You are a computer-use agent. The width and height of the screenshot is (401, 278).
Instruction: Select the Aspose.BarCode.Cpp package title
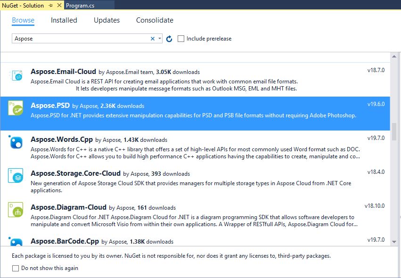click(65, 241)
